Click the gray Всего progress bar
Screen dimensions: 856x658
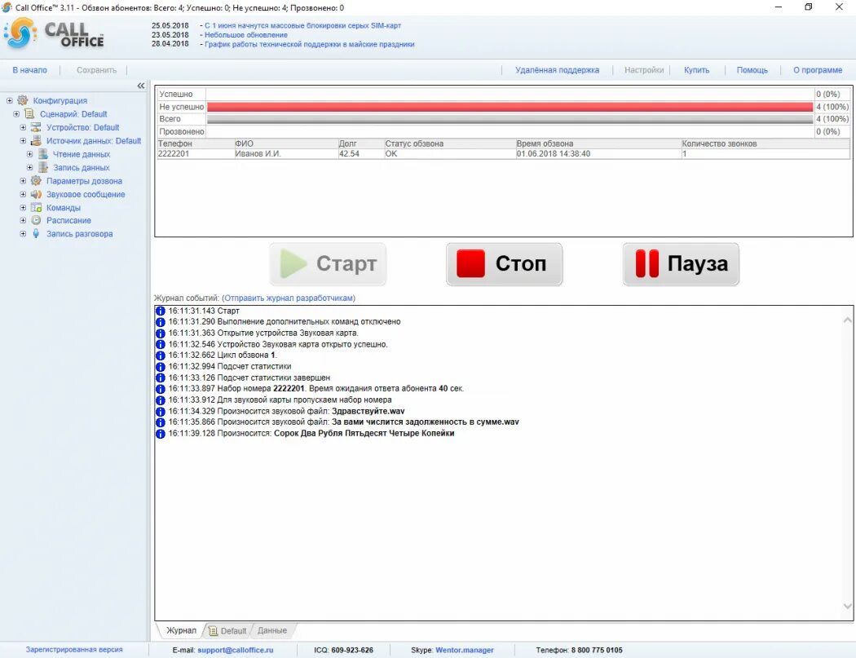[x=510, y=119]
